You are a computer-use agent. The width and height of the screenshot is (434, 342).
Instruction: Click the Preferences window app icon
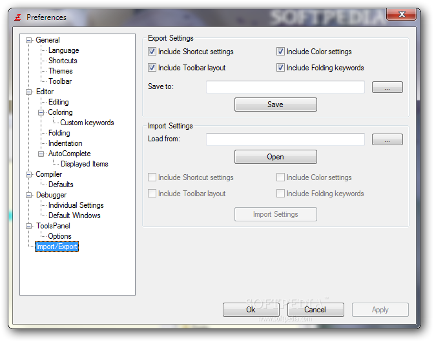[17, 17]
